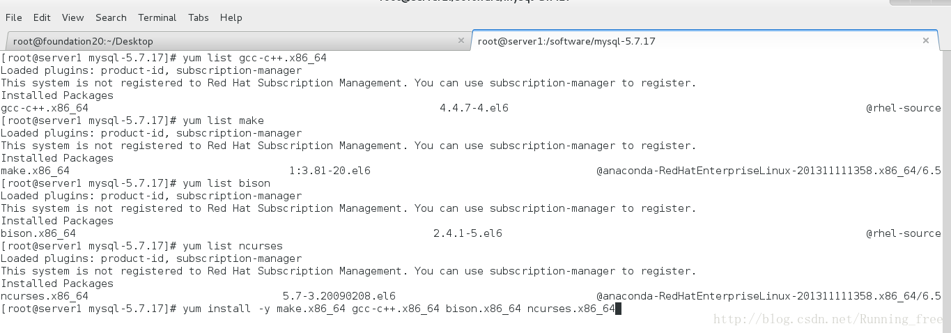Click the bison.x86_64 package name
This screenshot has width=951, height=333.
pos(38,233)
